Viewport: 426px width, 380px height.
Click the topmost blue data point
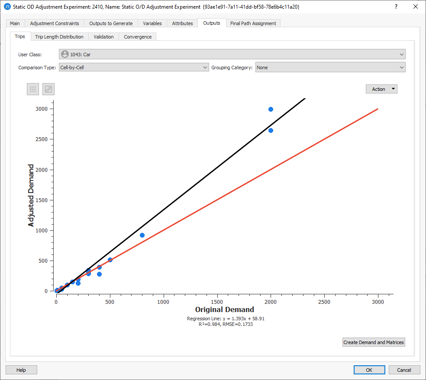pos(271,109)
